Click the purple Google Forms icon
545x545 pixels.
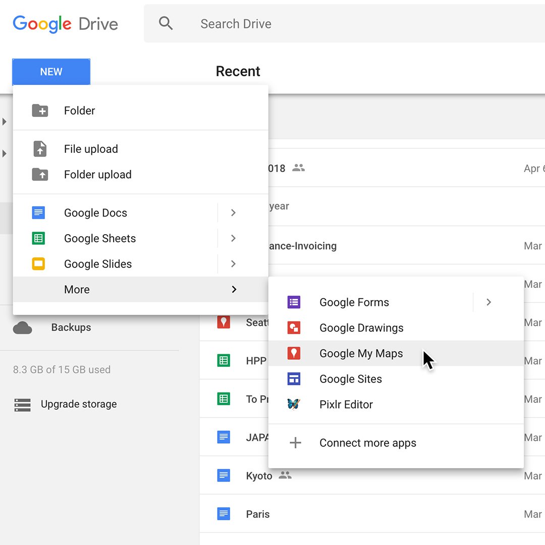[x=294, y=302]
